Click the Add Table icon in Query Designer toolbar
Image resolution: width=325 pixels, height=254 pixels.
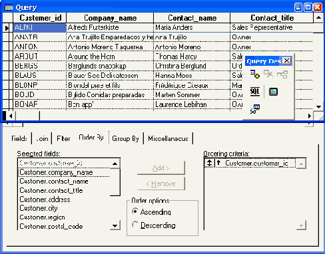tap(255, 74)
